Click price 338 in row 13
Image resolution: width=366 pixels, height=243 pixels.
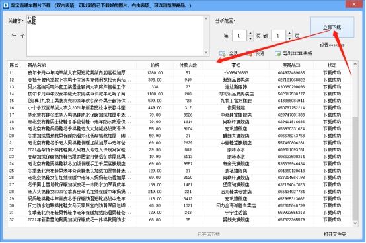tap(155, 87)
